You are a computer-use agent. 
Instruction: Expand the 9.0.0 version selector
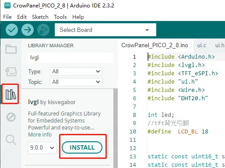42,148
